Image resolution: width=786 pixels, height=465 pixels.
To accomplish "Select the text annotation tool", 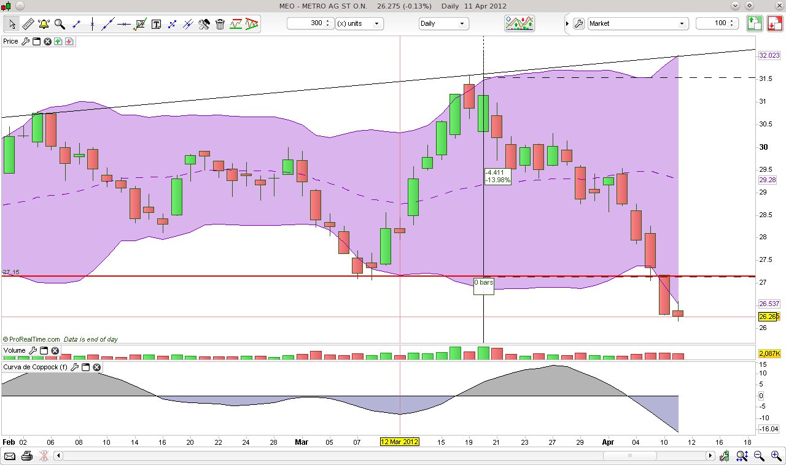I will coord(156,23).
